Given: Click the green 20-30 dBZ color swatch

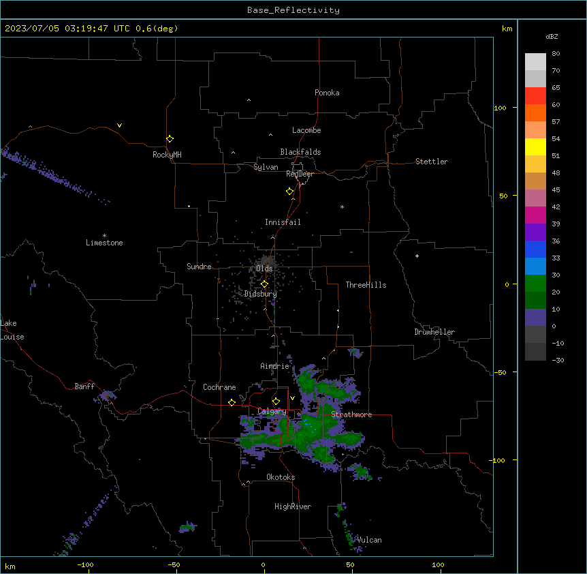Looking at the screenshot, I should 535,284.
